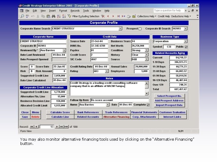The width and height of the screenshot is (217, 163).
Task: Click the print preview magnifier icon
Action: [x=22, y=16]
